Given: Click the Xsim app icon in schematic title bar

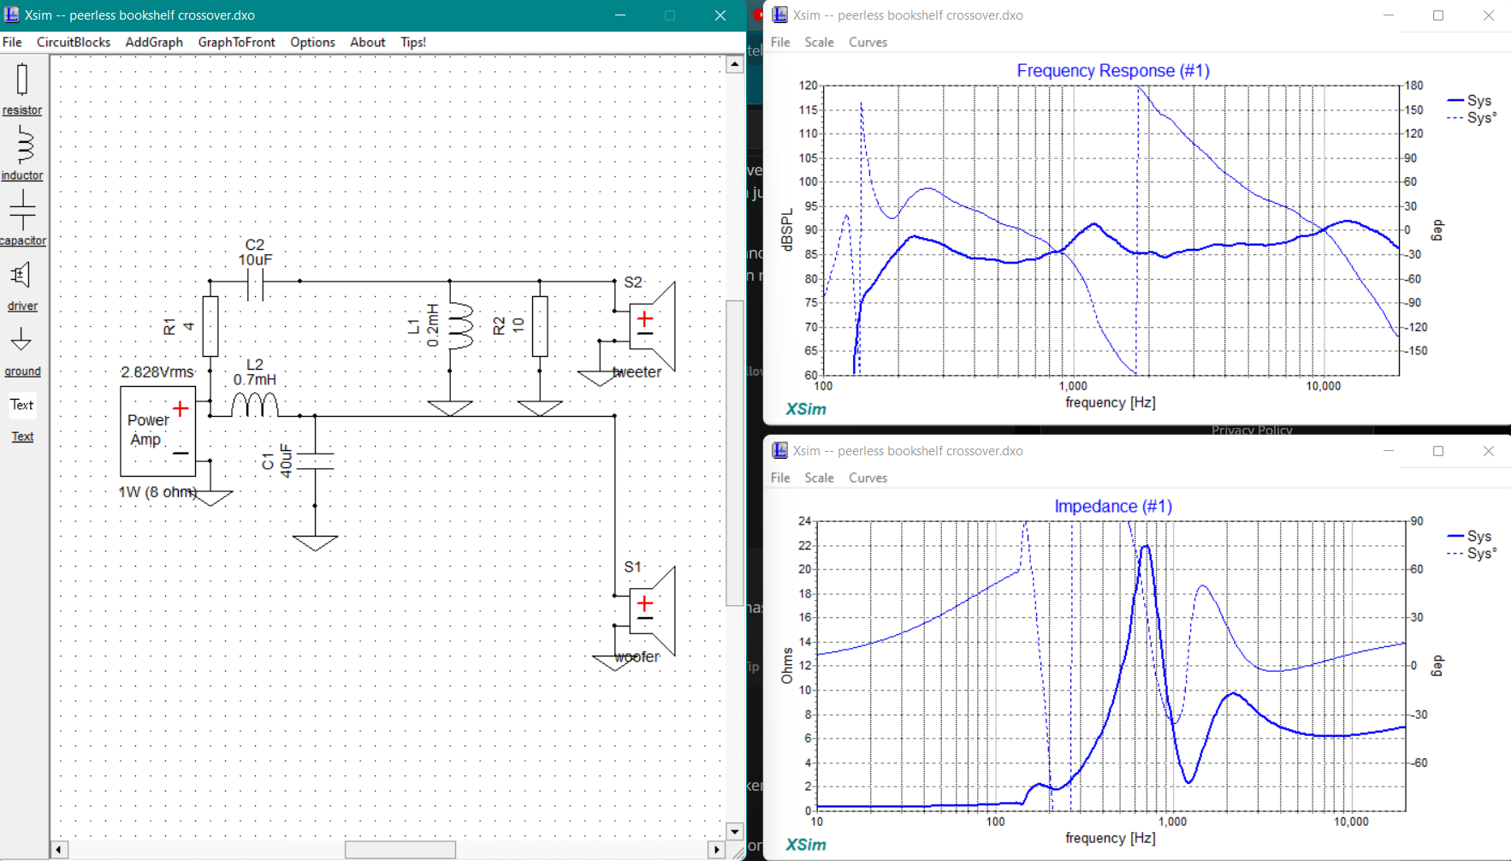Looking at the screenshot, I should (11, 15).
